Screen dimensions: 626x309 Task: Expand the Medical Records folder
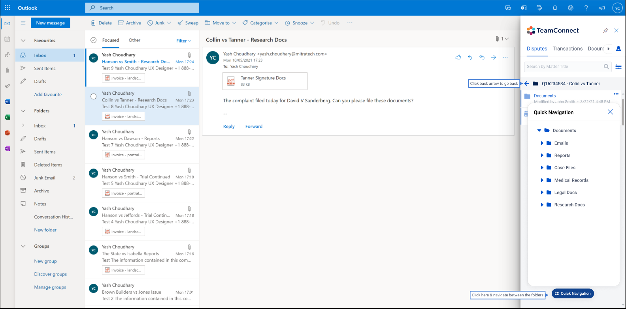[x=542, y=180]
